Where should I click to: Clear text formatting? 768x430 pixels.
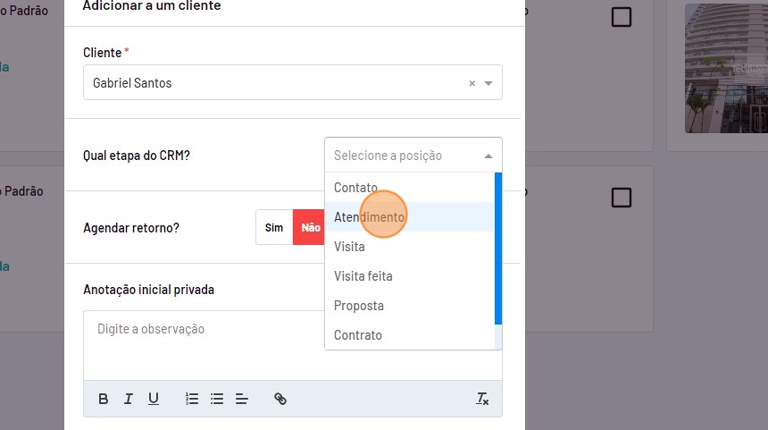(x=482, y=399)
